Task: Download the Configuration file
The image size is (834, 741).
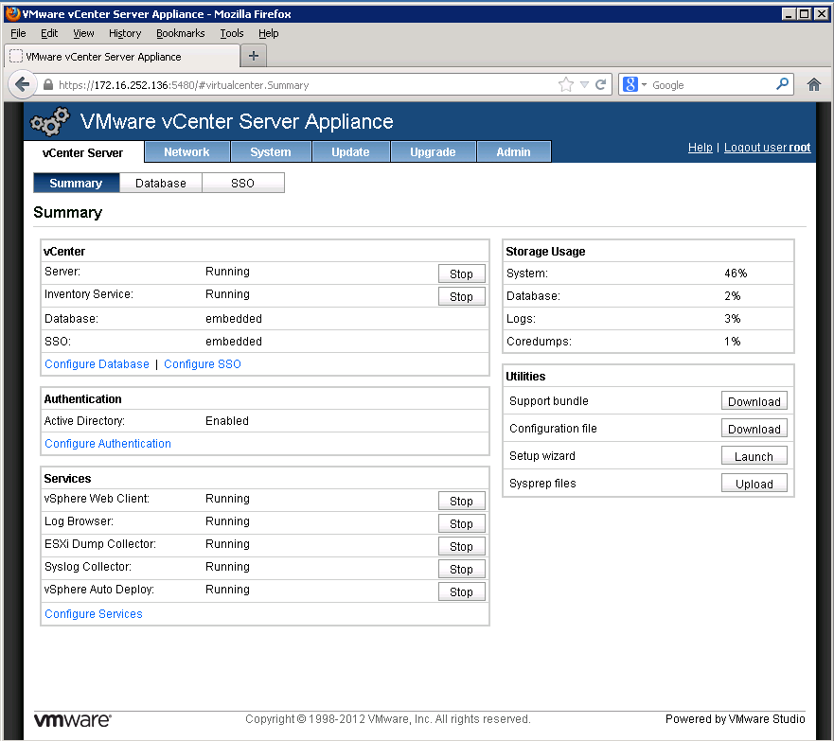Action: pos(754,429)
